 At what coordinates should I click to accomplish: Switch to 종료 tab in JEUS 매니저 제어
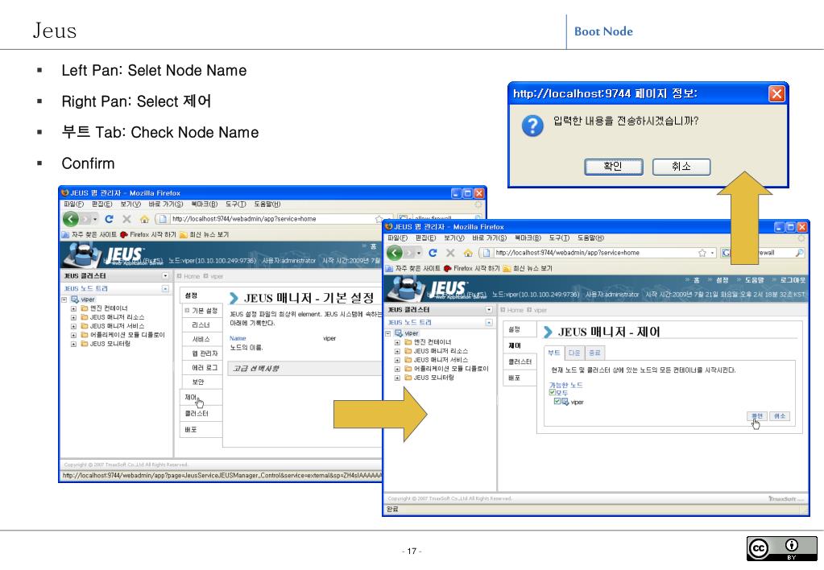click(594, 353)
